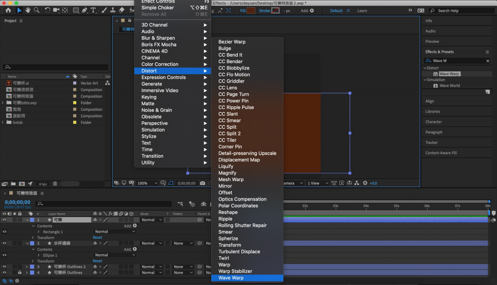
Task: Expand the Rectangle 1 group
Action: click(39, 232)
